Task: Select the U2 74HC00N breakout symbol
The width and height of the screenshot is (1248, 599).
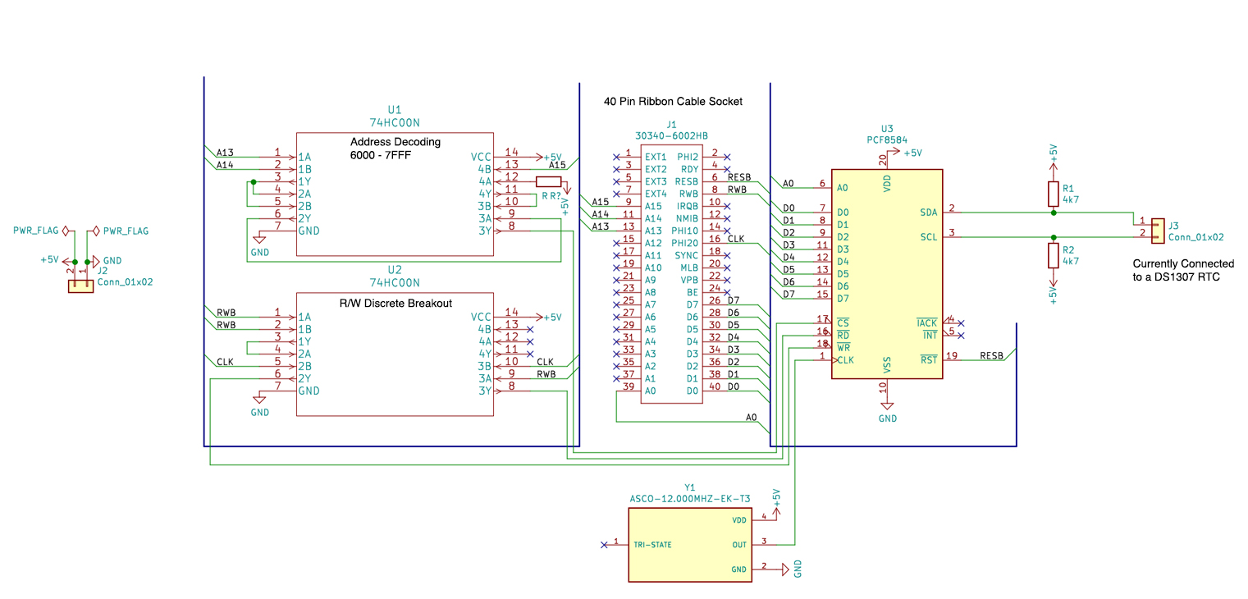Action: 394,353
